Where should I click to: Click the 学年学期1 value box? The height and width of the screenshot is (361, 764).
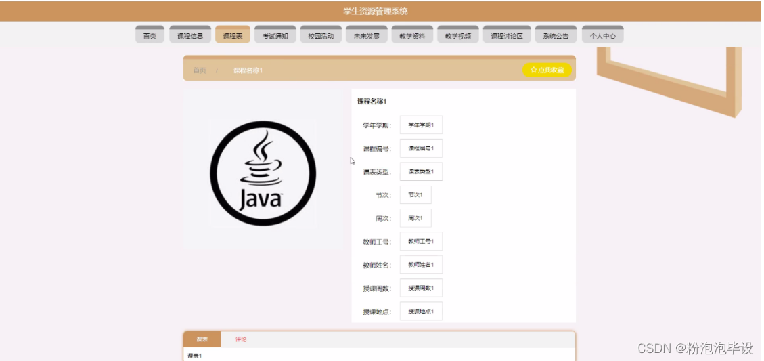tap(421, 125)
